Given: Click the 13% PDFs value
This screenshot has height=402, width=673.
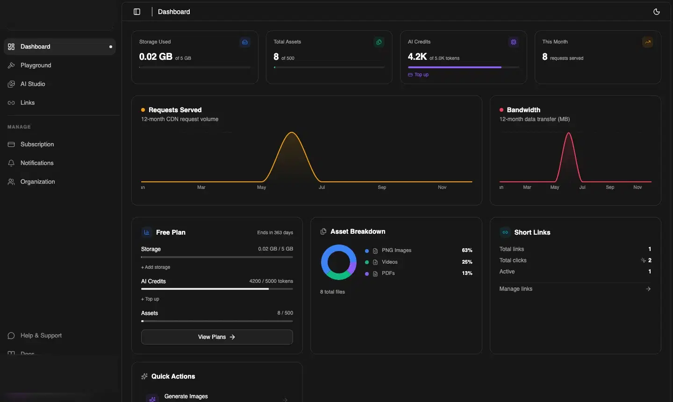Looking at the screenshot, I should pos(467,273).
